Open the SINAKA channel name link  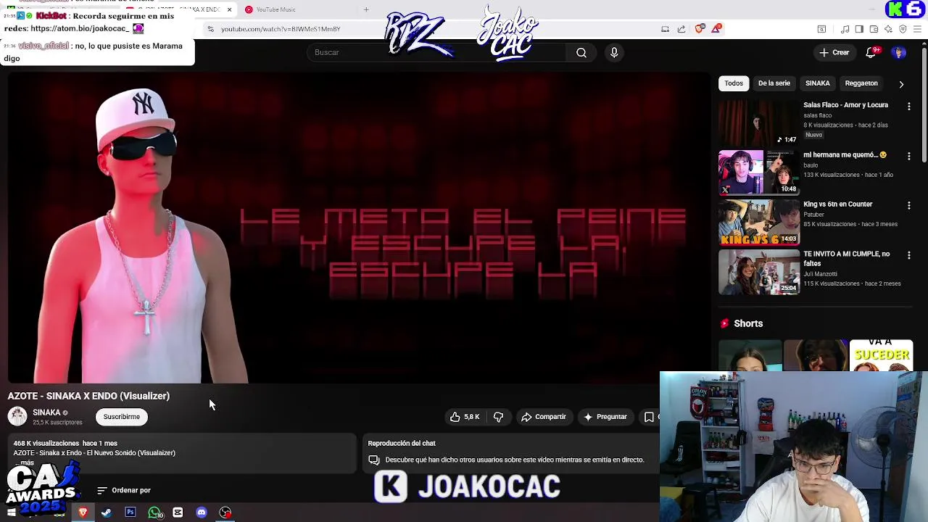46,413
